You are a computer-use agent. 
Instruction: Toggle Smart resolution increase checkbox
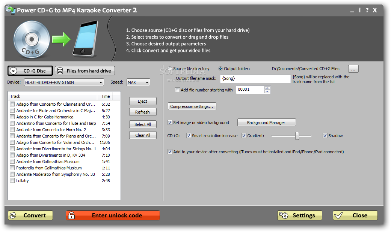coord(189,136)
